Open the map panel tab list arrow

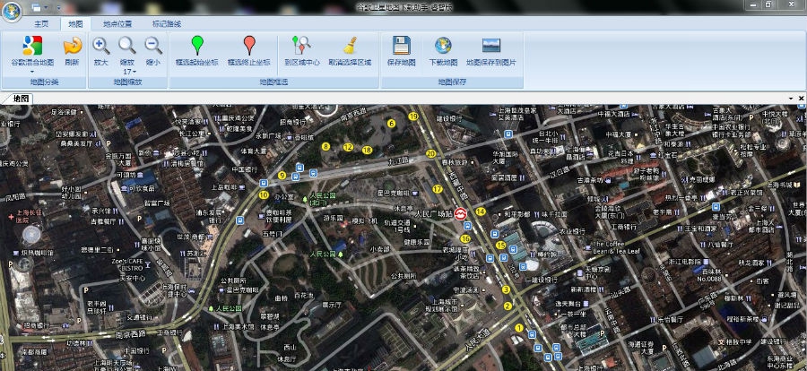[791, 99]
